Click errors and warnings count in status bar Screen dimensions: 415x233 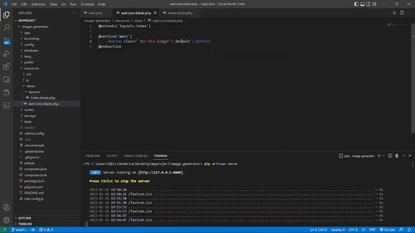click(46, 230)
